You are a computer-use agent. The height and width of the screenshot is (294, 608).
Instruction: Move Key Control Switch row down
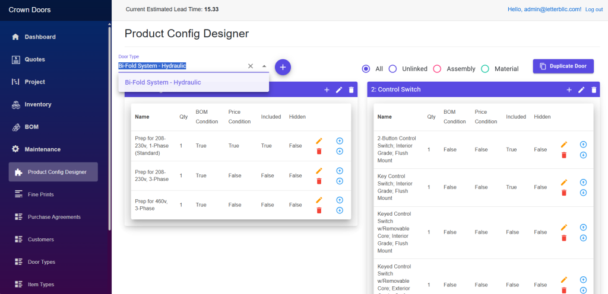583,193
